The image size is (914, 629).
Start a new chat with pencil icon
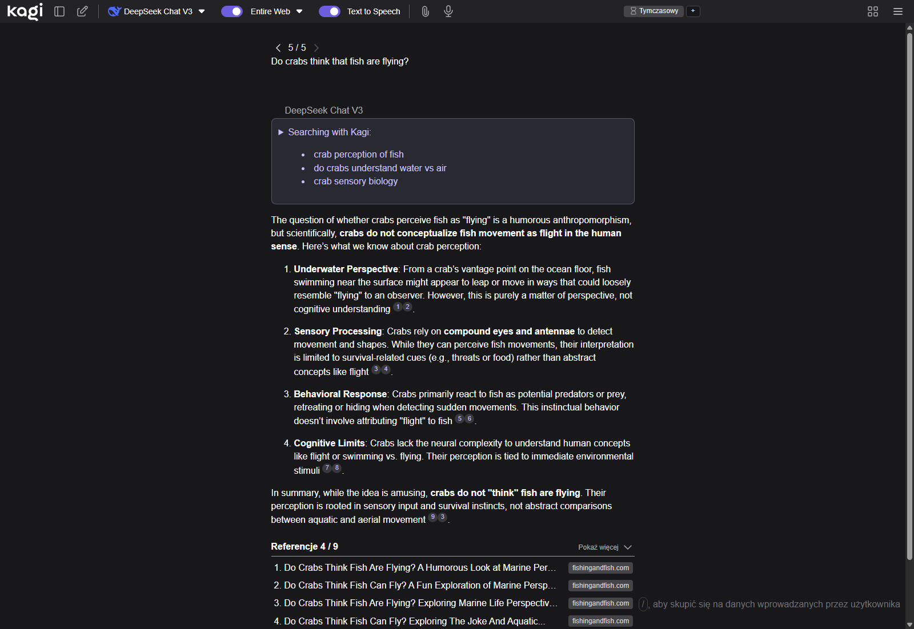click(82, 11)
